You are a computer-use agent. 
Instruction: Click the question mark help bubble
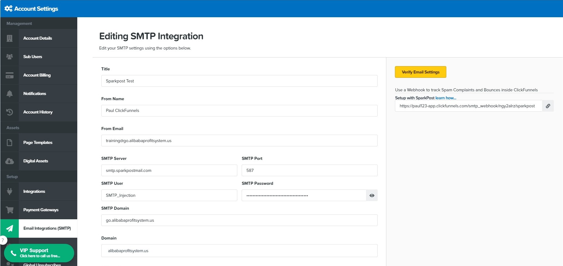pos(3,240)
